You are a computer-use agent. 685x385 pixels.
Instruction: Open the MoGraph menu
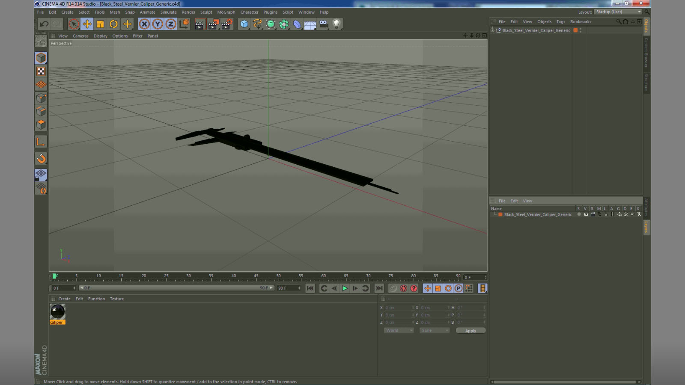coord(226,12)
